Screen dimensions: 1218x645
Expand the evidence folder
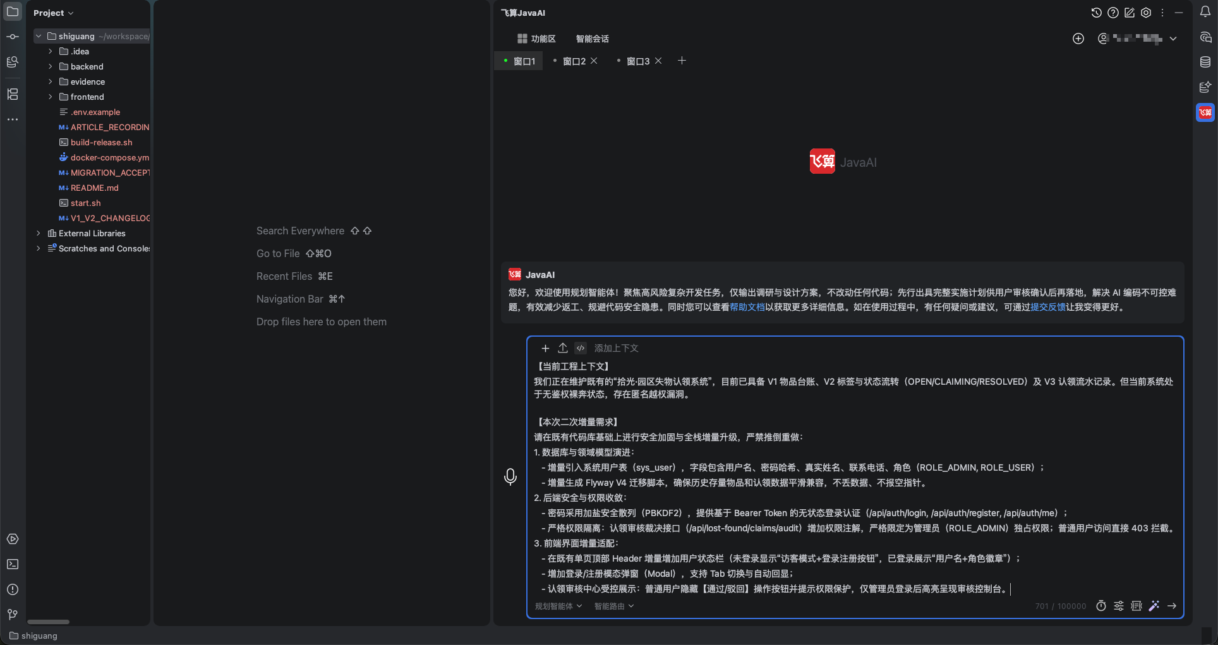click(51, 81)
